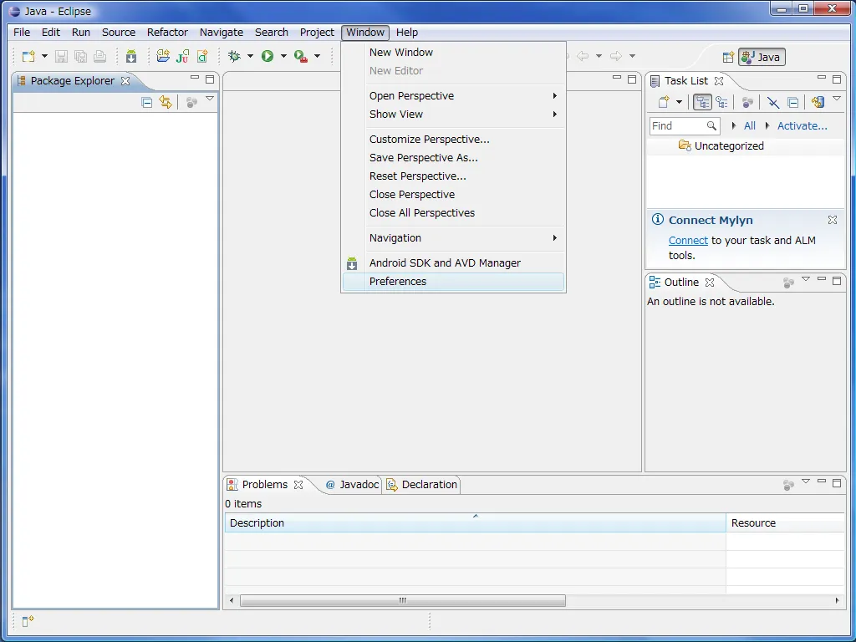Switch to the Javadoc tab
Viewport: 856px width, 642px height.
click(352, 484)
